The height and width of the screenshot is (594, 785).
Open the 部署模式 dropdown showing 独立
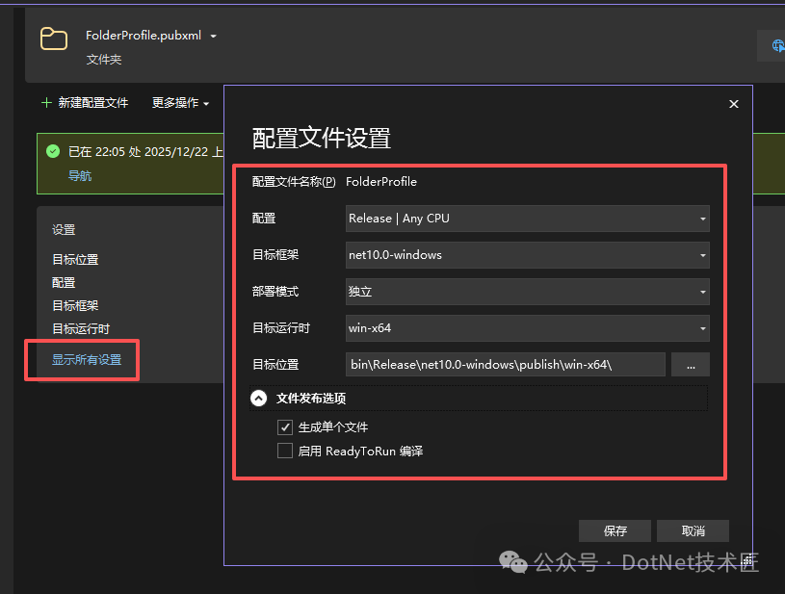(x=527, y=291)
